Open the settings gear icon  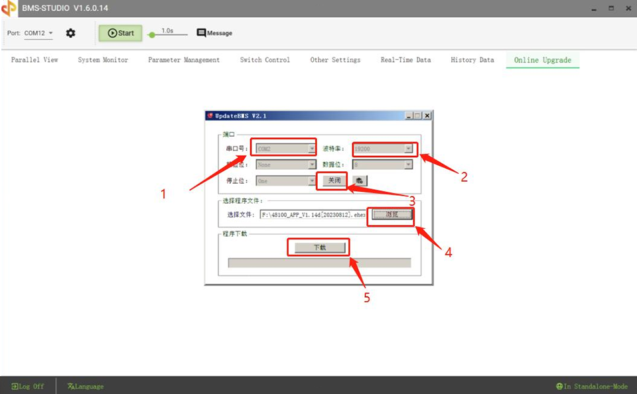[70, 33]
